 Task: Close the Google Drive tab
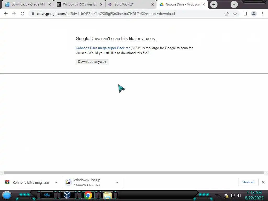[x=204, y=4]
